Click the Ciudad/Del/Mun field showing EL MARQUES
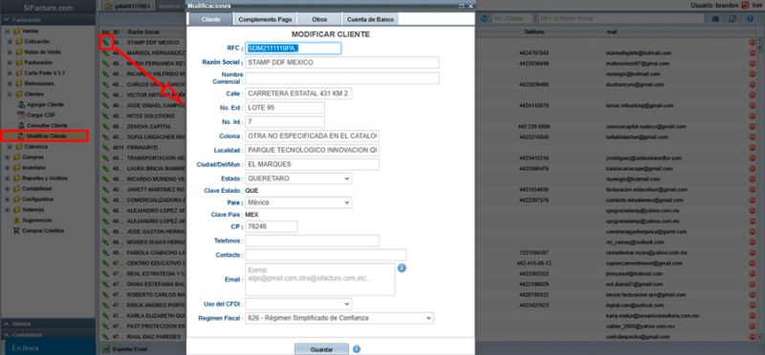Image resolution: width=765 pixels, height=355 pixels. pyautogui.click(x=313, y=164)
